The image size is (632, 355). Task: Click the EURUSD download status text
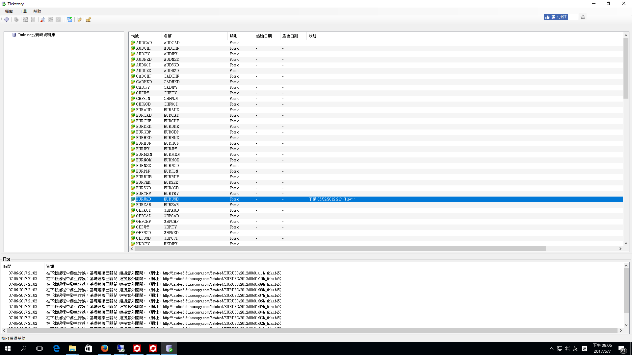(x=331, y=199)
